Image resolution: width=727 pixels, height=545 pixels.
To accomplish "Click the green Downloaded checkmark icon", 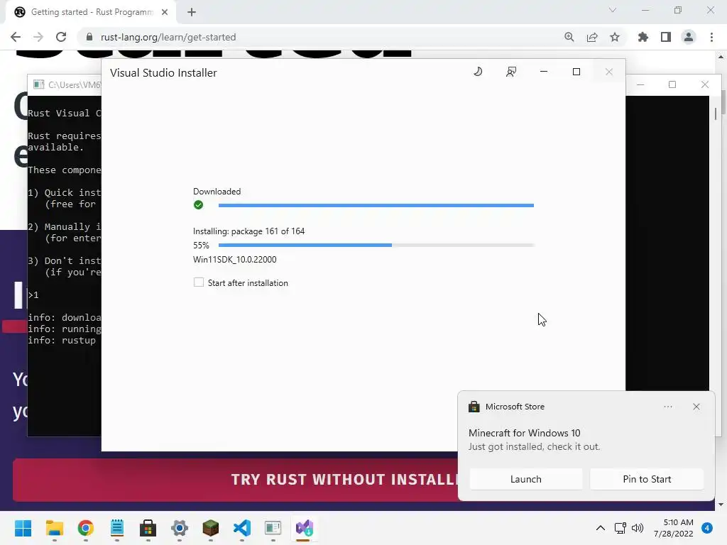I will pos(199,205).
